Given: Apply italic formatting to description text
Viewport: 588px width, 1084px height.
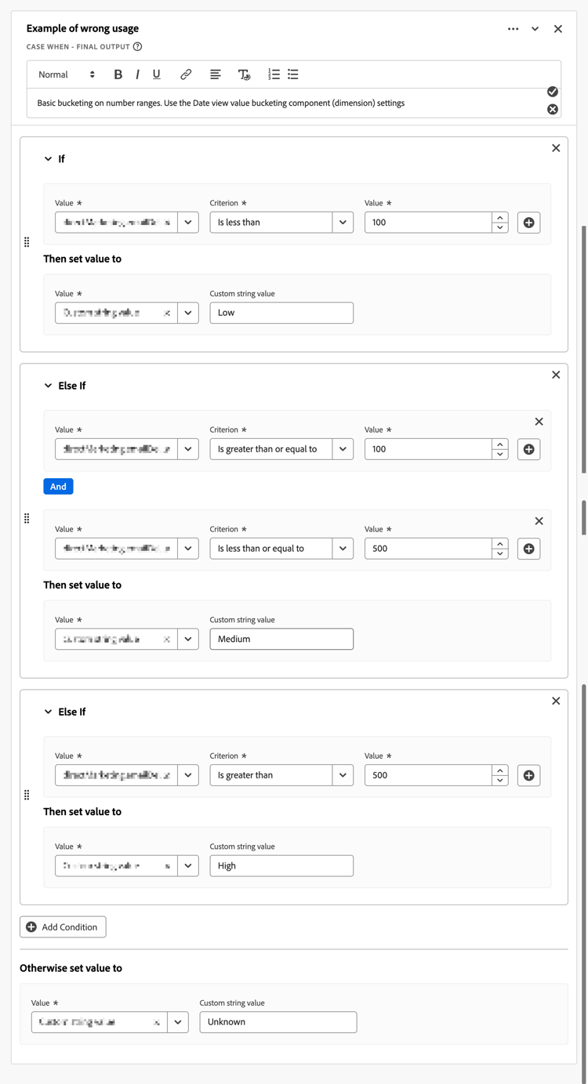Looking at the screenshot, I should point(137,74).
